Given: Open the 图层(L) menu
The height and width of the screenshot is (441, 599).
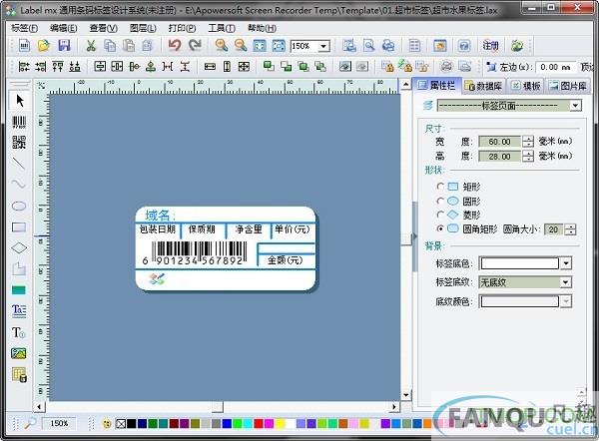Looking at the screenshot, I should click(x=143, y=28).
